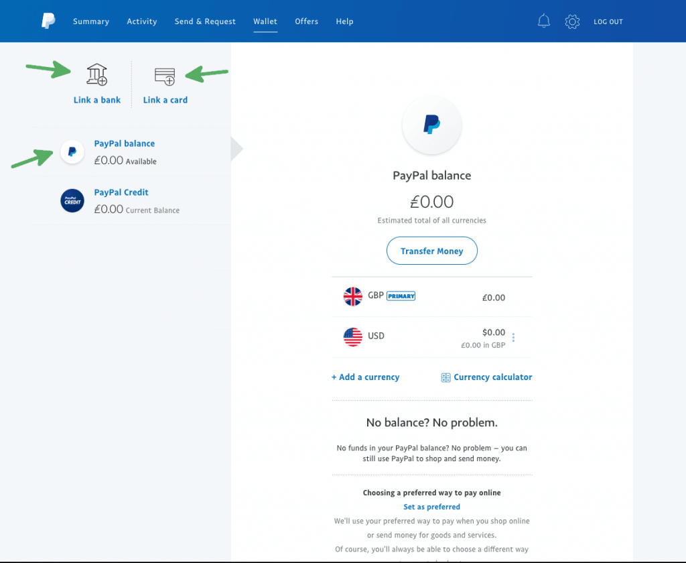Click the Set as preferred link

[431, 507]
